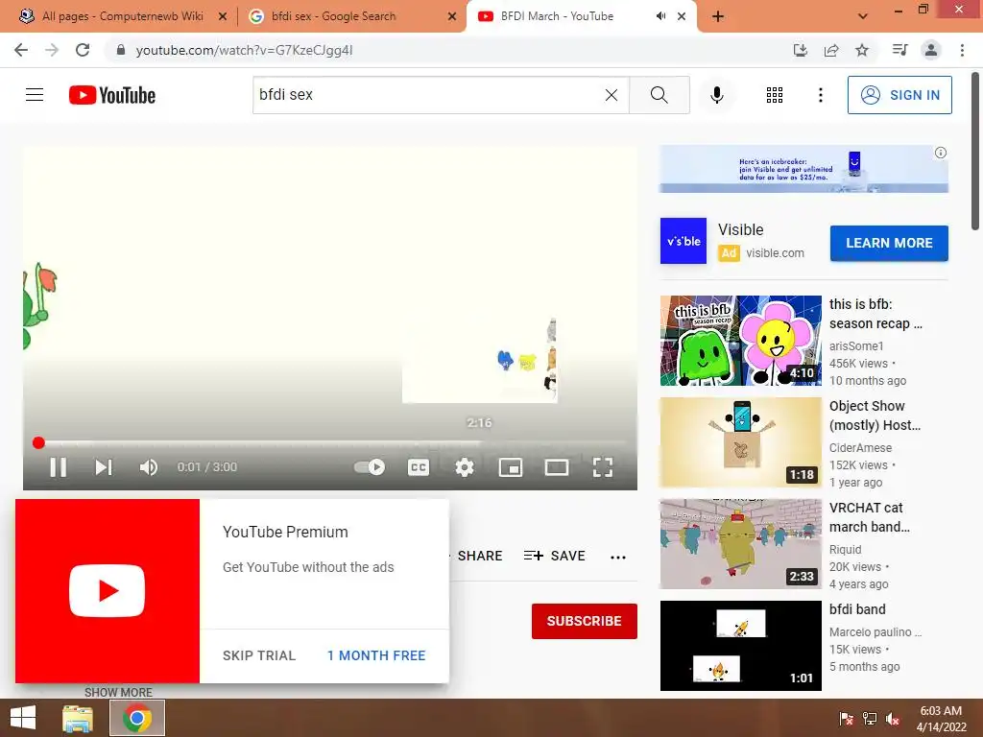The height and width of the screenshot is (737, 983).
Task: Start voice search with microphone
Action: pyautogui.click(x=716, y=95)
